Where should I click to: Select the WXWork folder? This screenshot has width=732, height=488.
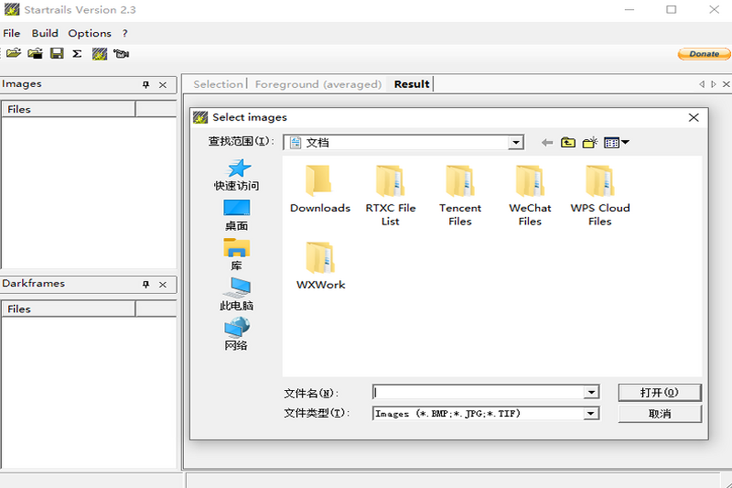(x=321, y=266)
